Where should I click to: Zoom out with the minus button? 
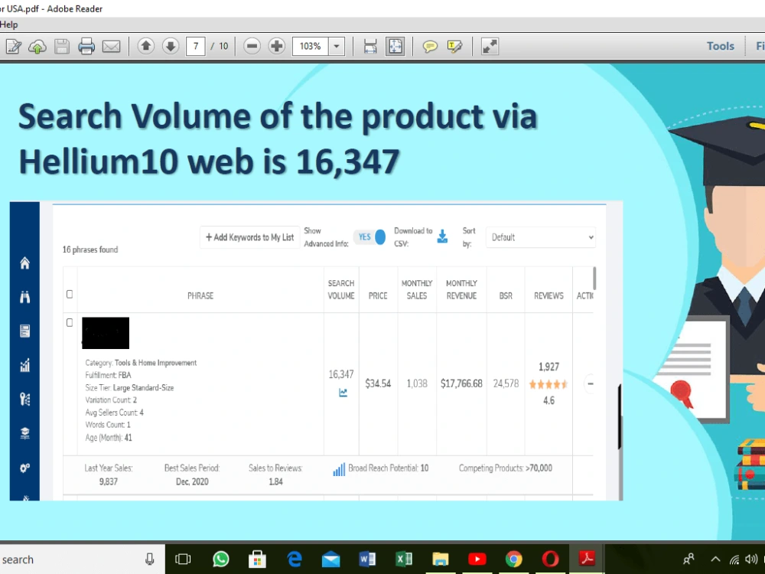(x=252, y=47)
